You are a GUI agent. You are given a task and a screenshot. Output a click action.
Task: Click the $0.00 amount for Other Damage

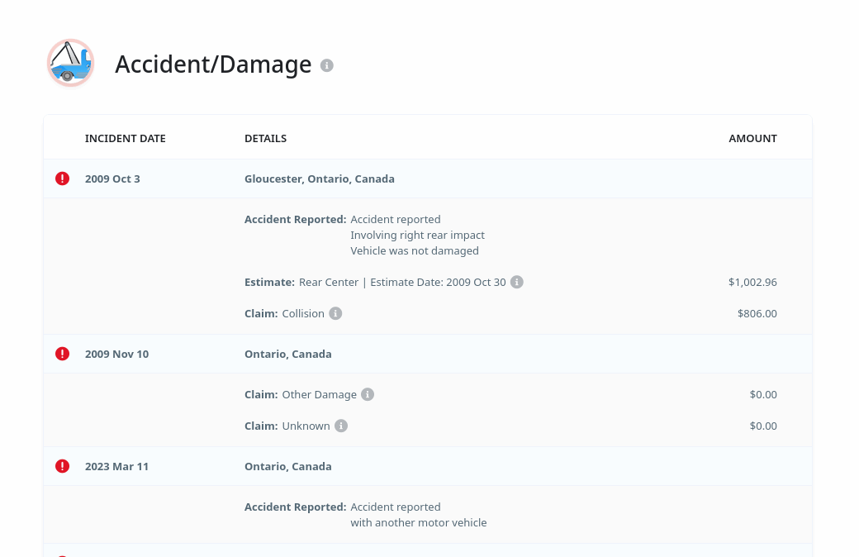coord(763,394)
